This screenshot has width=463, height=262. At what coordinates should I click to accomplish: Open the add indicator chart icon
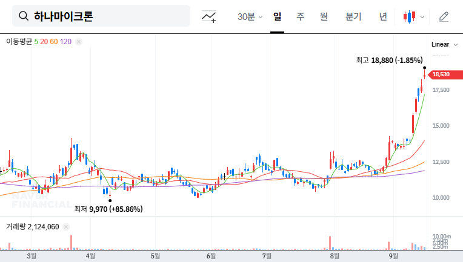click(208, 16)
